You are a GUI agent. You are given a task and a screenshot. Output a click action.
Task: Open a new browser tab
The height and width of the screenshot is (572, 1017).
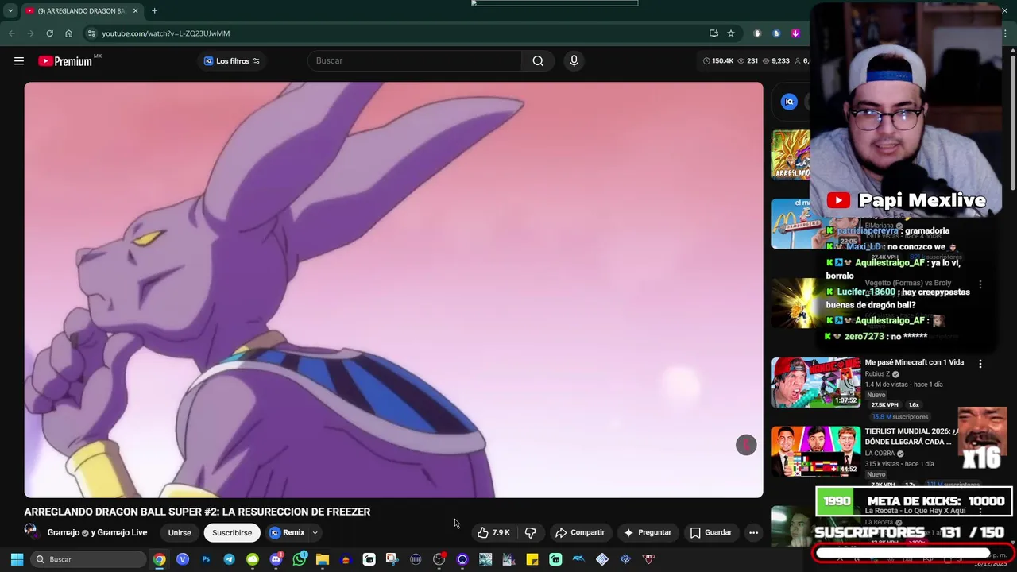click(154, 10)
